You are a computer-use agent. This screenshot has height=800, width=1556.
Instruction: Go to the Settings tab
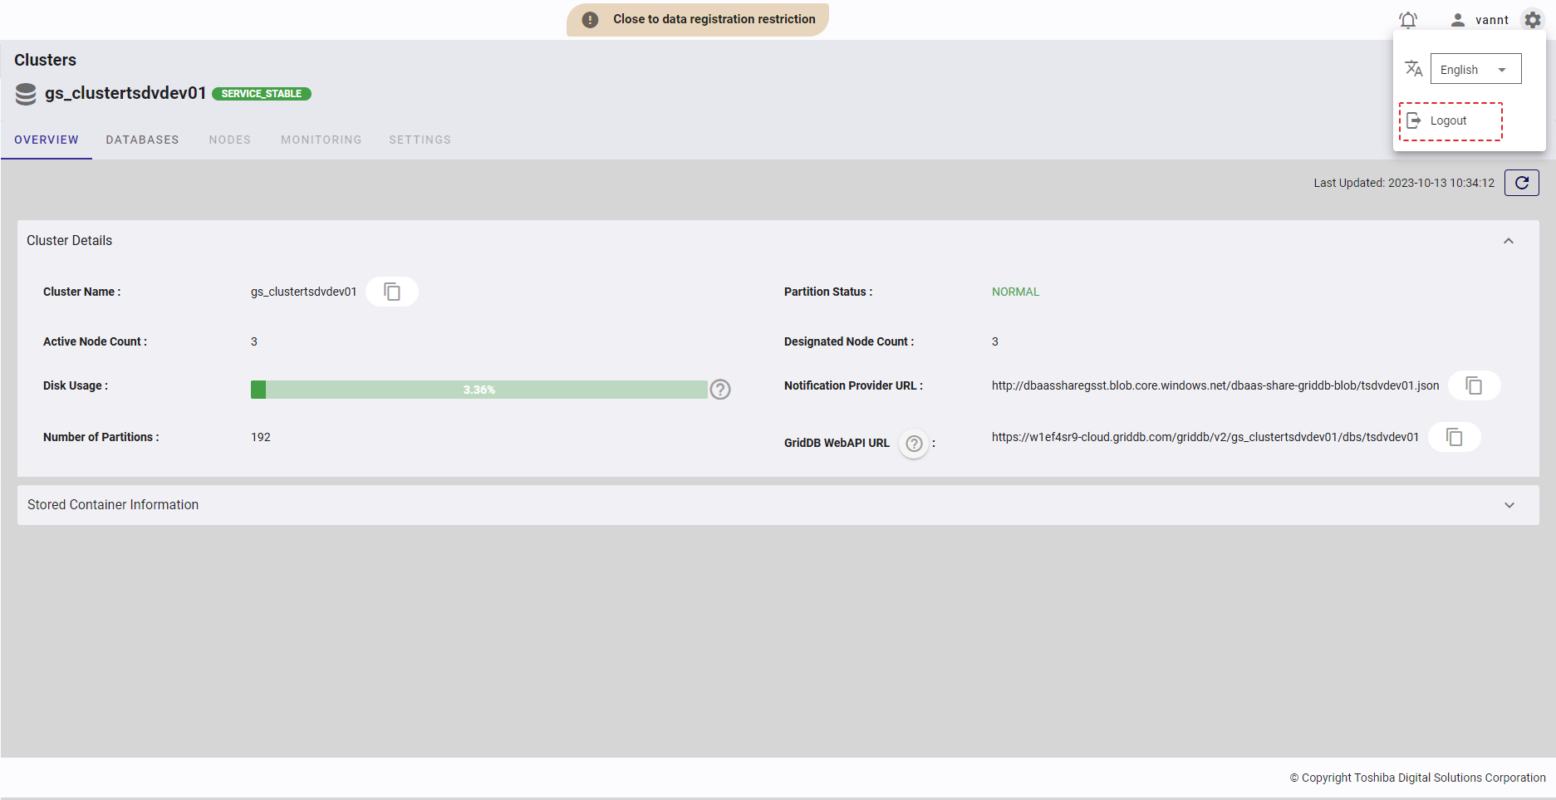pos(420,140)
